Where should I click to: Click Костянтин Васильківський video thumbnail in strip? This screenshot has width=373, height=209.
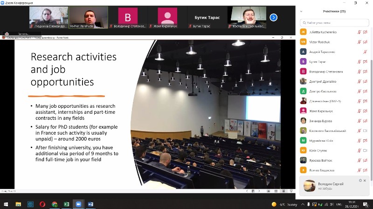247,18
